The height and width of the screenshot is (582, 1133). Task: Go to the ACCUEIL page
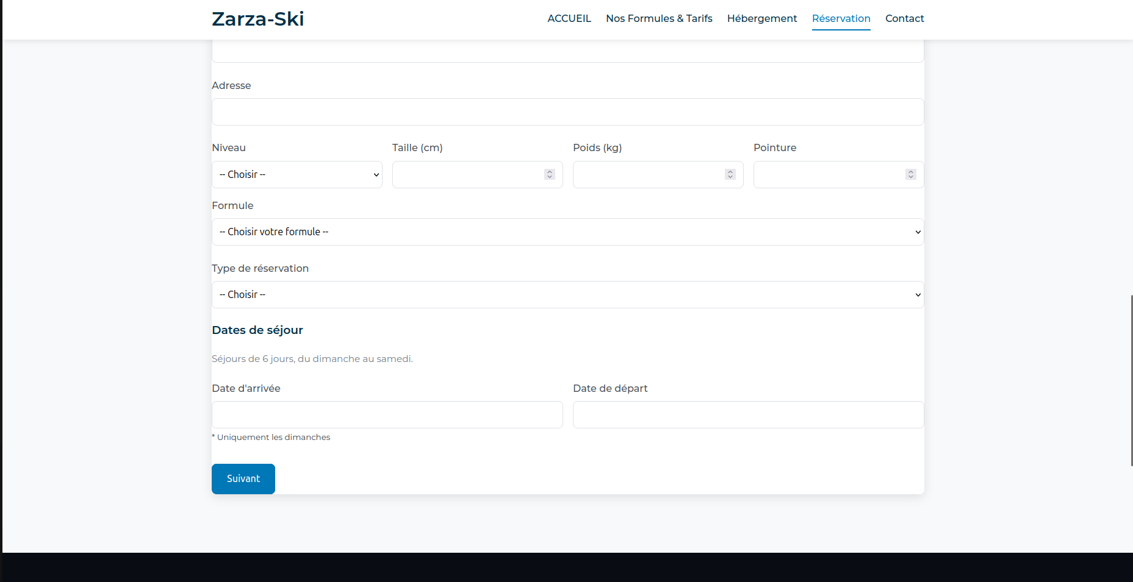click(x=569, y=18)
